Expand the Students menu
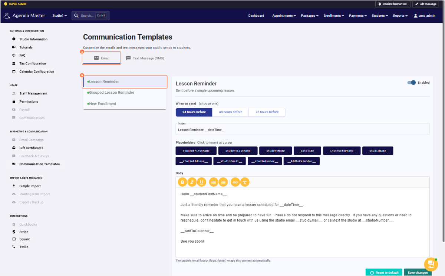Viewport: 445px width, 276px height. [380, 16]
